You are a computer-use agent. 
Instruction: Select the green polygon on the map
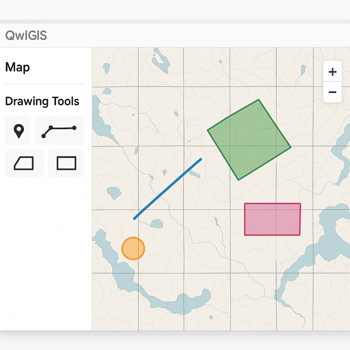tap(249, 139)
